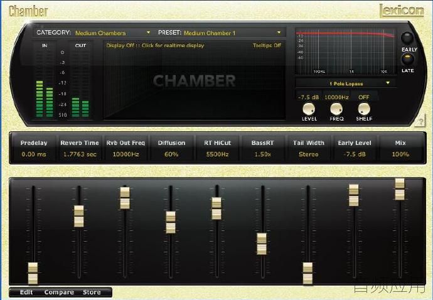Click the BassRT parameter label
The width and height of the screenshot is (433, 300).
(262, 143)
